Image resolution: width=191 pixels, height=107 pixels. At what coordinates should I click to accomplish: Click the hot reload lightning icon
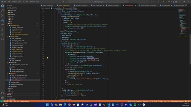[164, 1]
